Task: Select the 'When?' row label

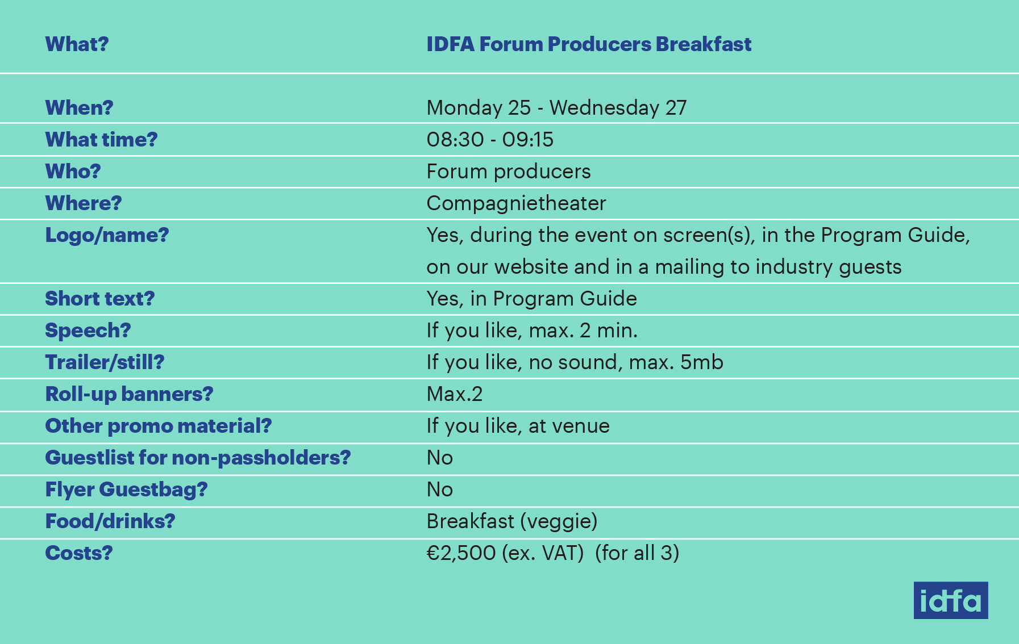Action: tap(79, 108)
